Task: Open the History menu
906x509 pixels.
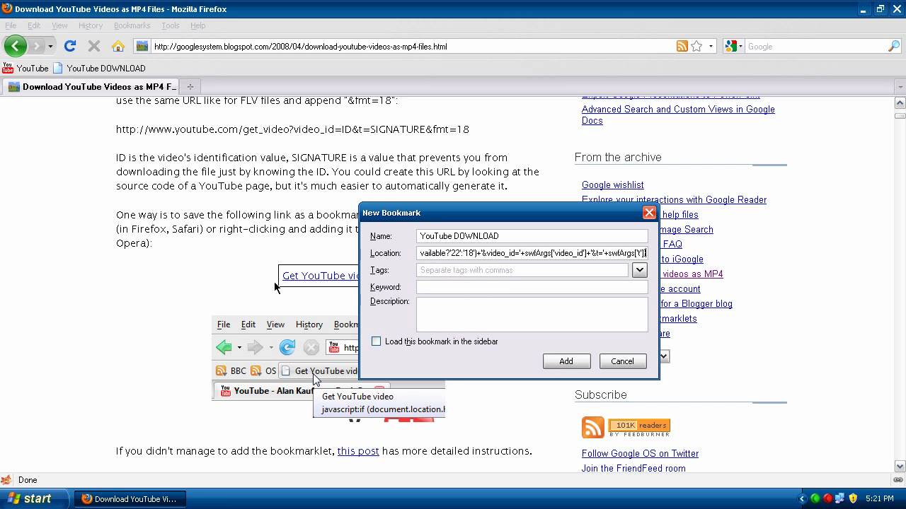Action: tap(91, 25)
